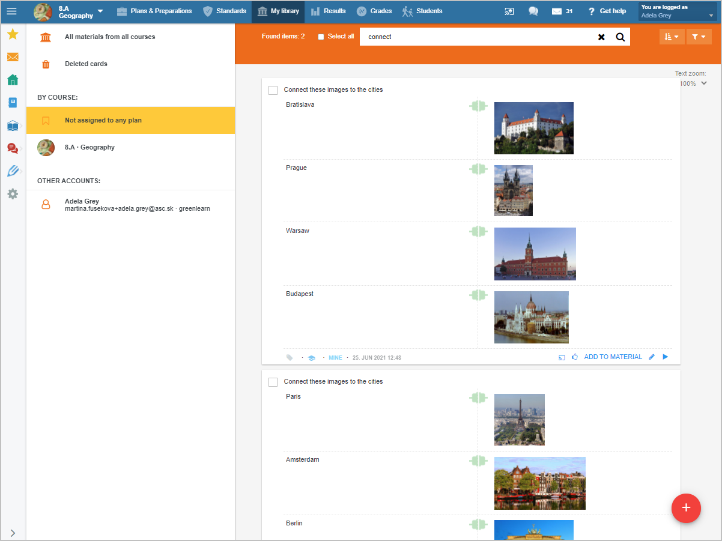Click the Amsterdam canal houses image
The image size is (722, 541).
[x=540, y=483]
